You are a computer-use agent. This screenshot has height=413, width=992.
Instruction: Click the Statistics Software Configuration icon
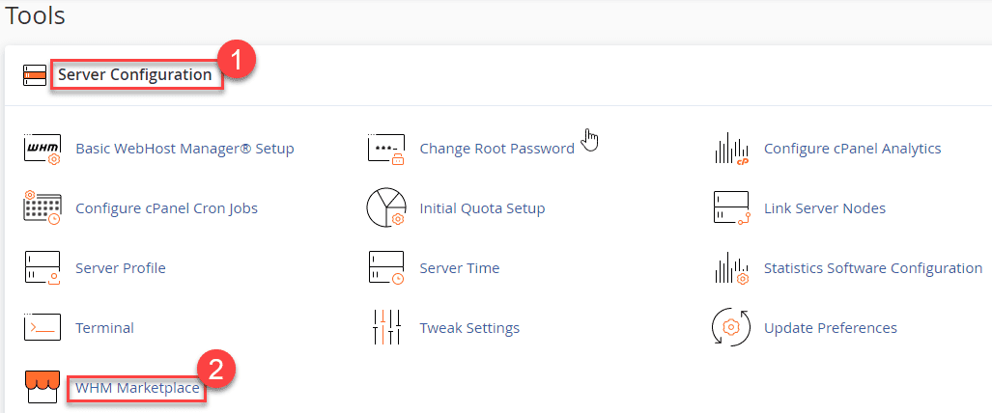(731, 267)
